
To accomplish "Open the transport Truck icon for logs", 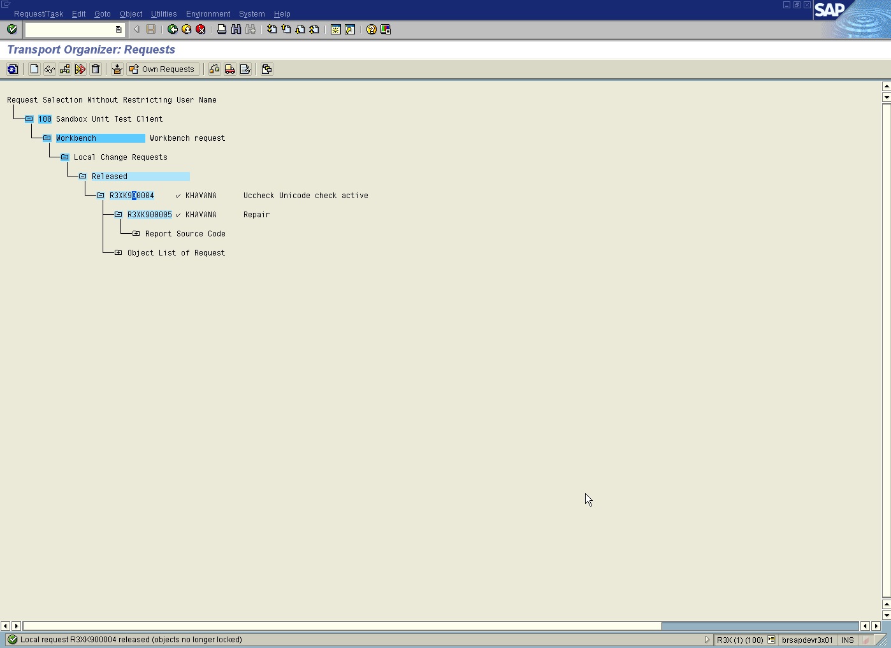I will 229,69.
